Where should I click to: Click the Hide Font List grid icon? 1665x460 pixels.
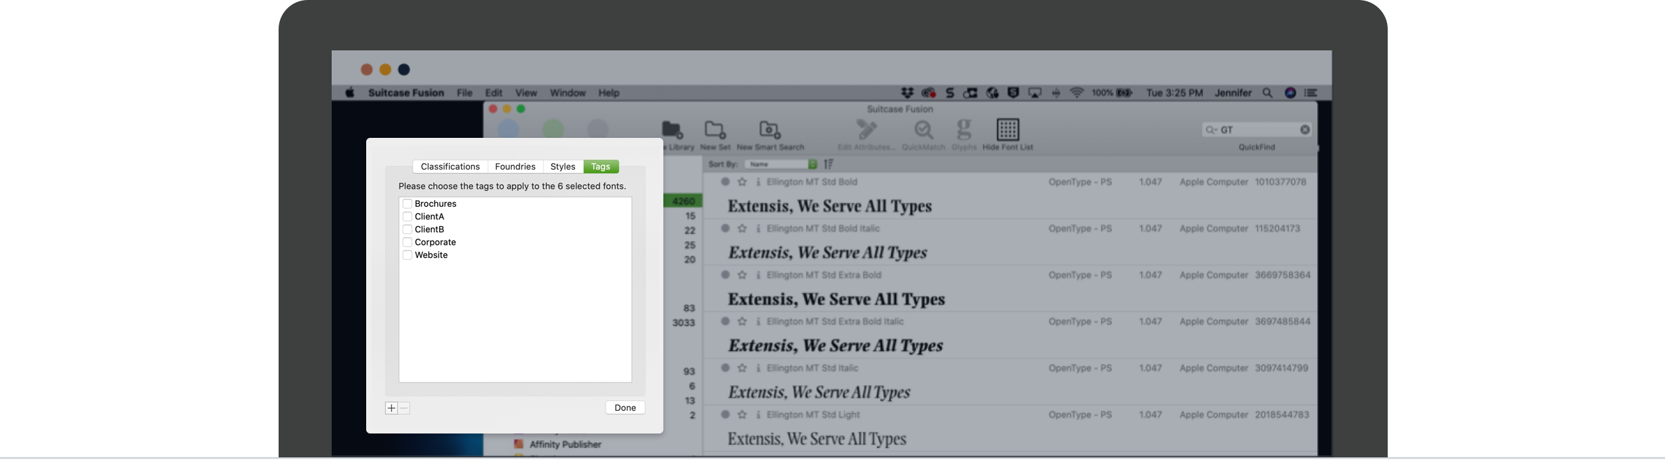(x=1007, y=130)
